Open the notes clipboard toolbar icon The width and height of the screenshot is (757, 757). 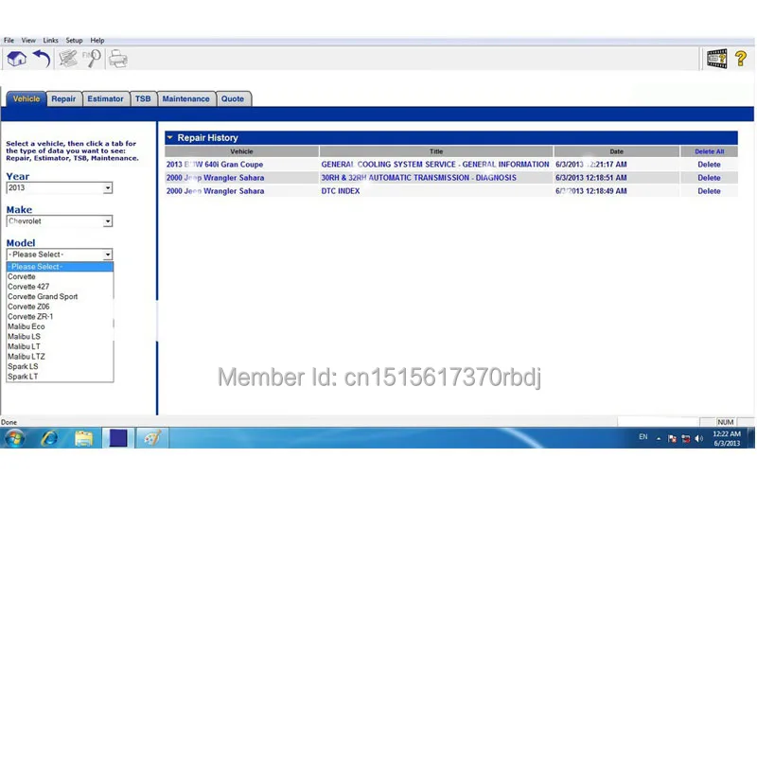(x=68, y=59)
